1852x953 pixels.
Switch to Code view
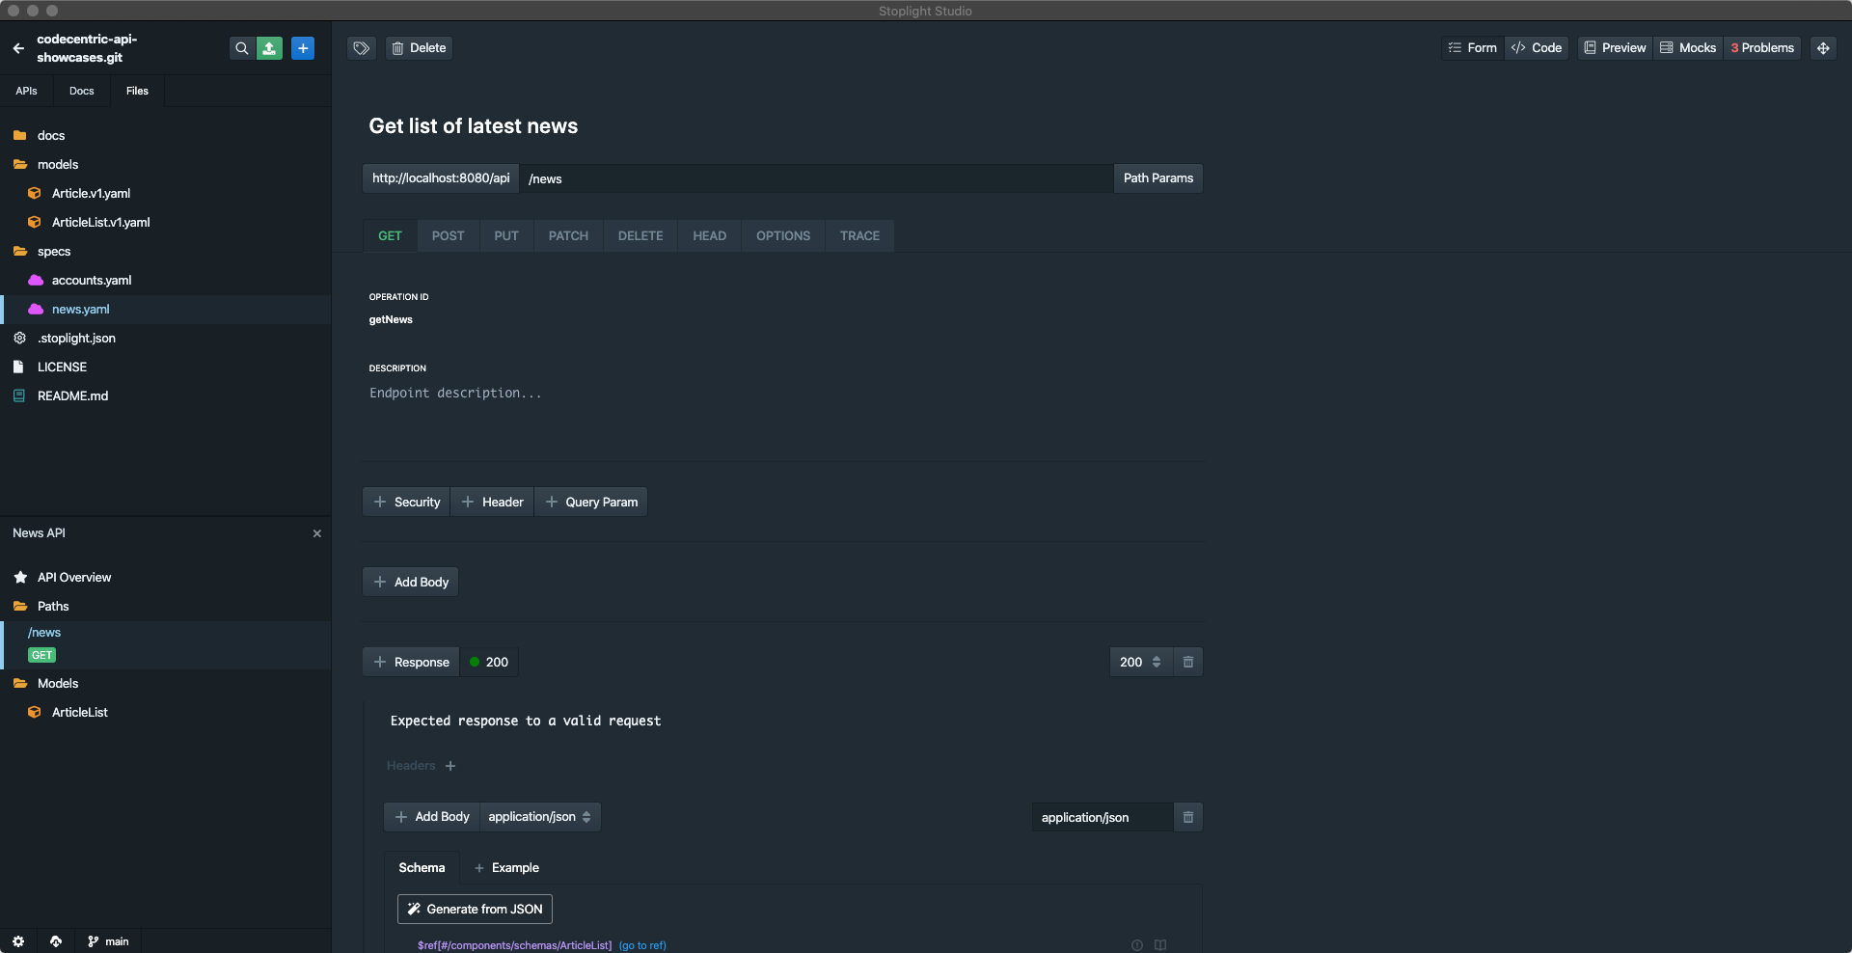(1537, 48)
